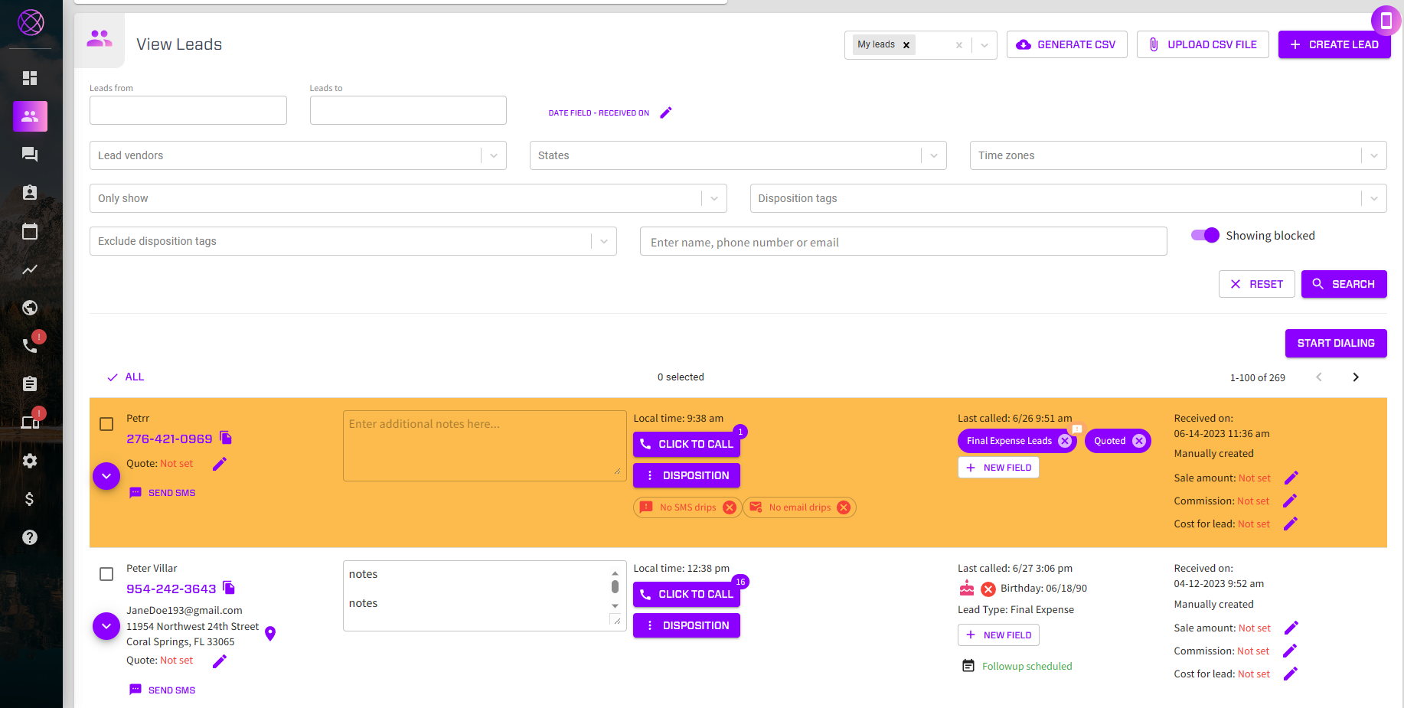
Task: Toggle off the Showing blocked switch
Action: [1205, 235]
